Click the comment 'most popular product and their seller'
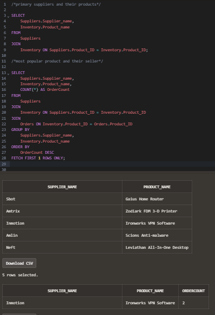Screen dimensions: 215x315 coord(57,61)
